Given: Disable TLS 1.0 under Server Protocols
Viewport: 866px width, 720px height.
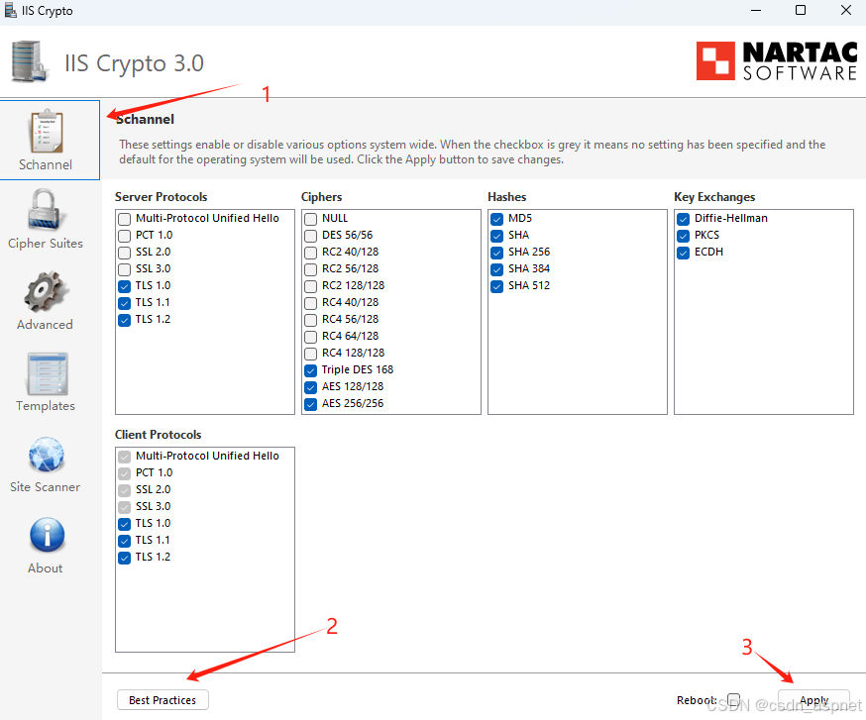Looking at the screenshot, I should point(124,286).
